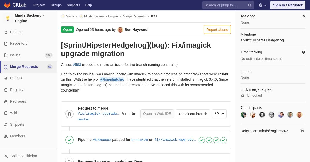The height and width of the screenshot is (162, 310).
Task: Open linked issue #563
Action: click(77, 65)
